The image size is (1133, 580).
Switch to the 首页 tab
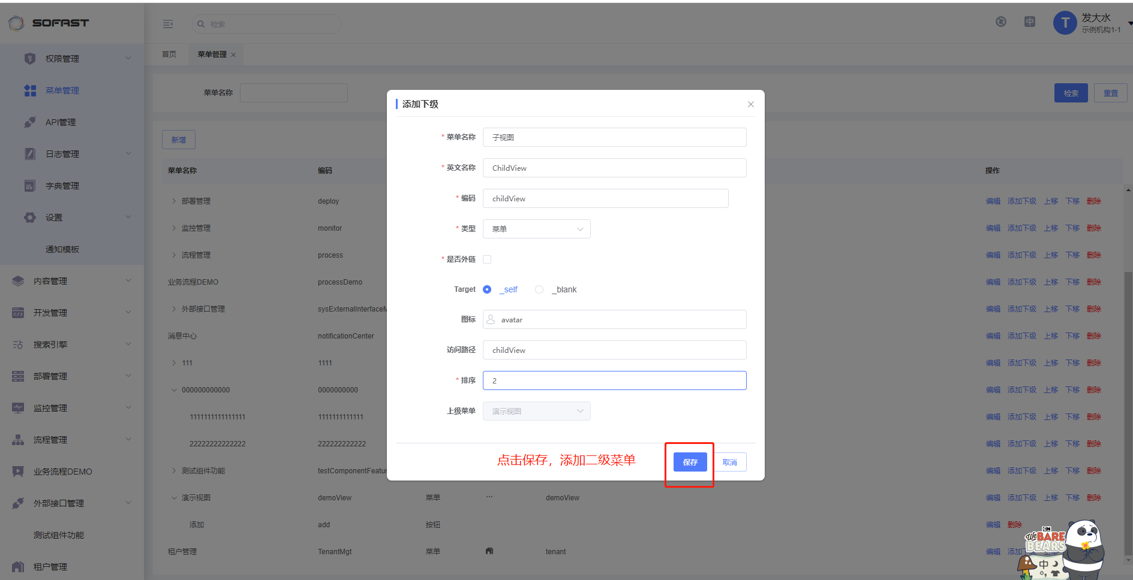click(169, 54)
